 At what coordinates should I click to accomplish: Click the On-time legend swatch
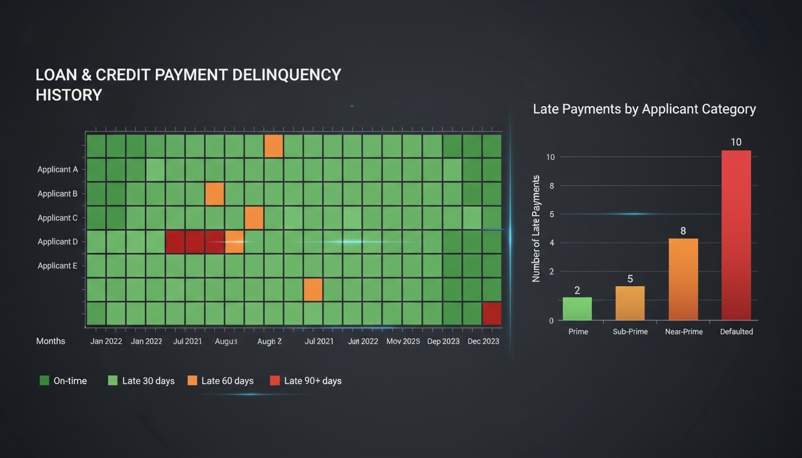[44, 380]
